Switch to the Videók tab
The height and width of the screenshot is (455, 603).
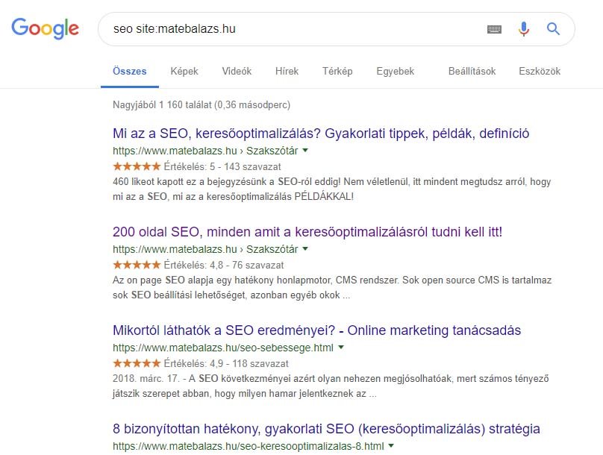(237, 71)
